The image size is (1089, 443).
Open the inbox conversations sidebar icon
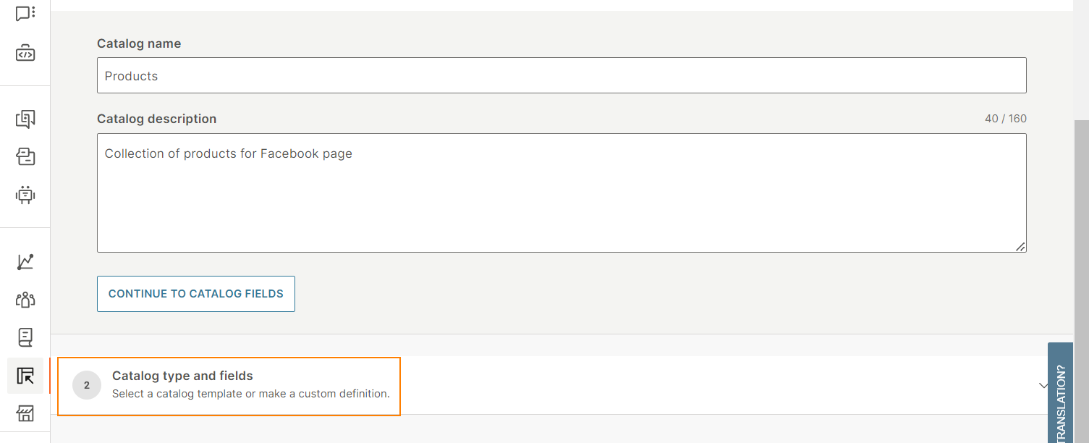coord(25,119)
